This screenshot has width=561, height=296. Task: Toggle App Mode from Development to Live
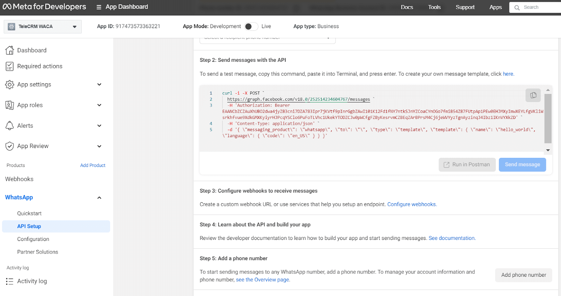pos(251,26)
